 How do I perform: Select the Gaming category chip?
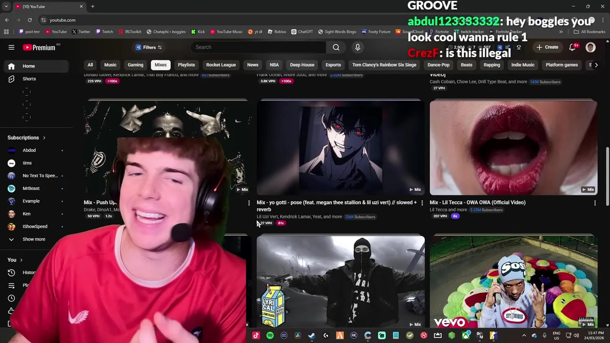tap(135, 65)
